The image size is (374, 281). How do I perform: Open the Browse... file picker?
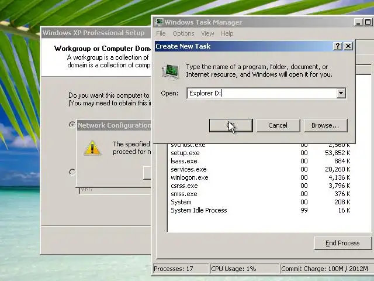click(325, 125)
